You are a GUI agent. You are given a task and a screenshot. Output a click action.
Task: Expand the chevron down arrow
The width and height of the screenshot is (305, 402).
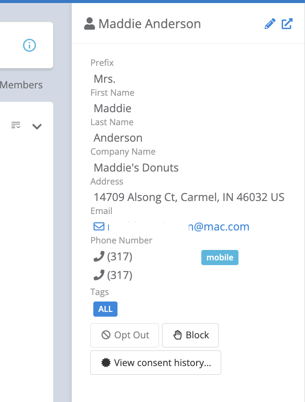(37, 126)
